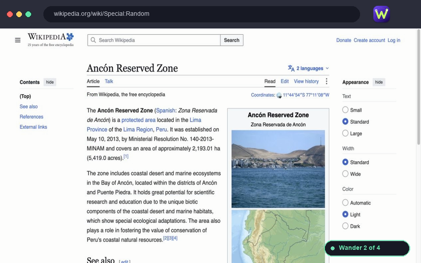Click the browser address bar
The height and width of the screenshot is (263, 421).
click(202, 14)
